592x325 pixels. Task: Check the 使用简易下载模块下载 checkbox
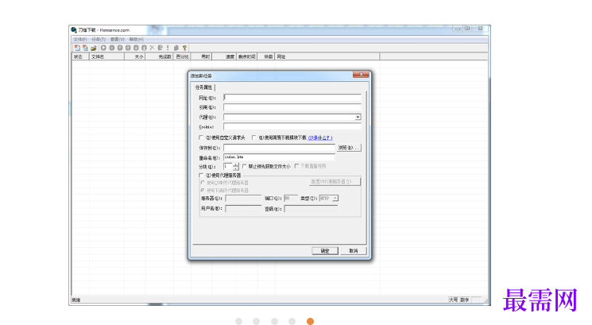(254, 137)
